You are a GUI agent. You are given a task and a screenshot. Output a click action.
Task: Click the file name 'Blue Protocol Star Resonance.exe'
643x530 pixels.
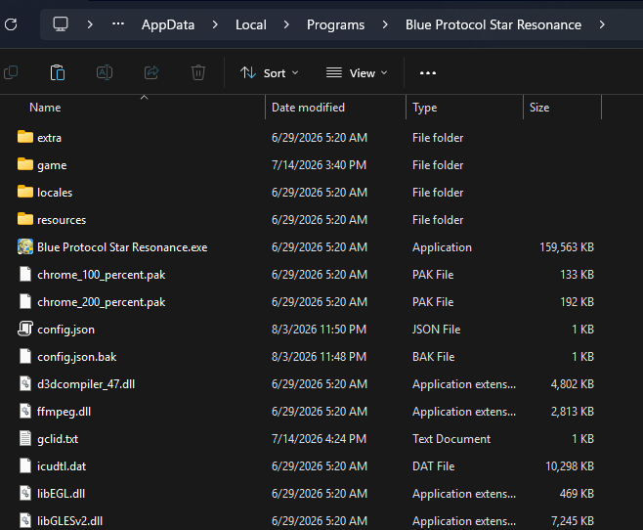(122, 247)
